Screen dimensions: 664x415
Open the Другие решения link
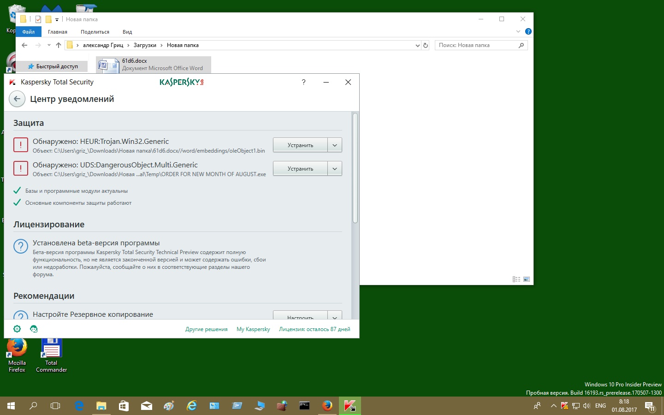206,329
